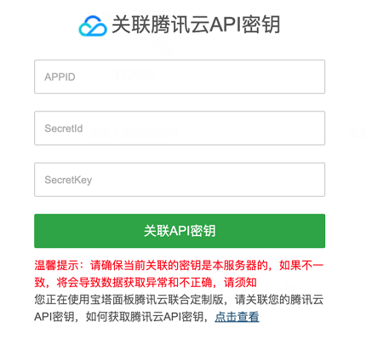The width and height of the screenshot is (366, 345).
Task: Click the red text 请确保当前关联的密钥
Action: pos(146,266)
